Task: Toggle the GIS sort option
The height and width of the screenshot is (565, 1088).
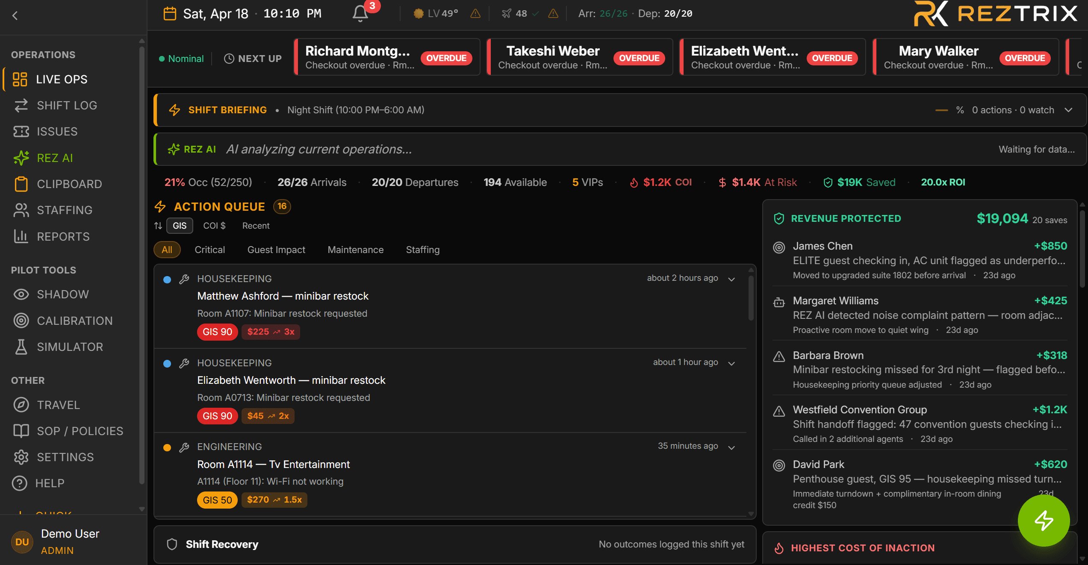Action: pos(179,226)
